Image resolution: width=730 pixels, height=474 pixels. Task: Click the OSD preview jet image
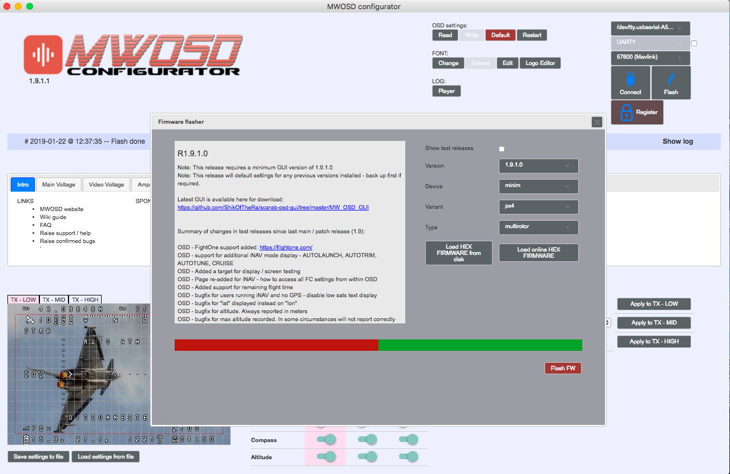(x=78, y=374)
